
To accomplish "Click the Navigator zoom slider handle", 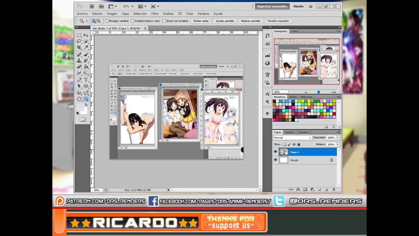I will click(319, 92).
